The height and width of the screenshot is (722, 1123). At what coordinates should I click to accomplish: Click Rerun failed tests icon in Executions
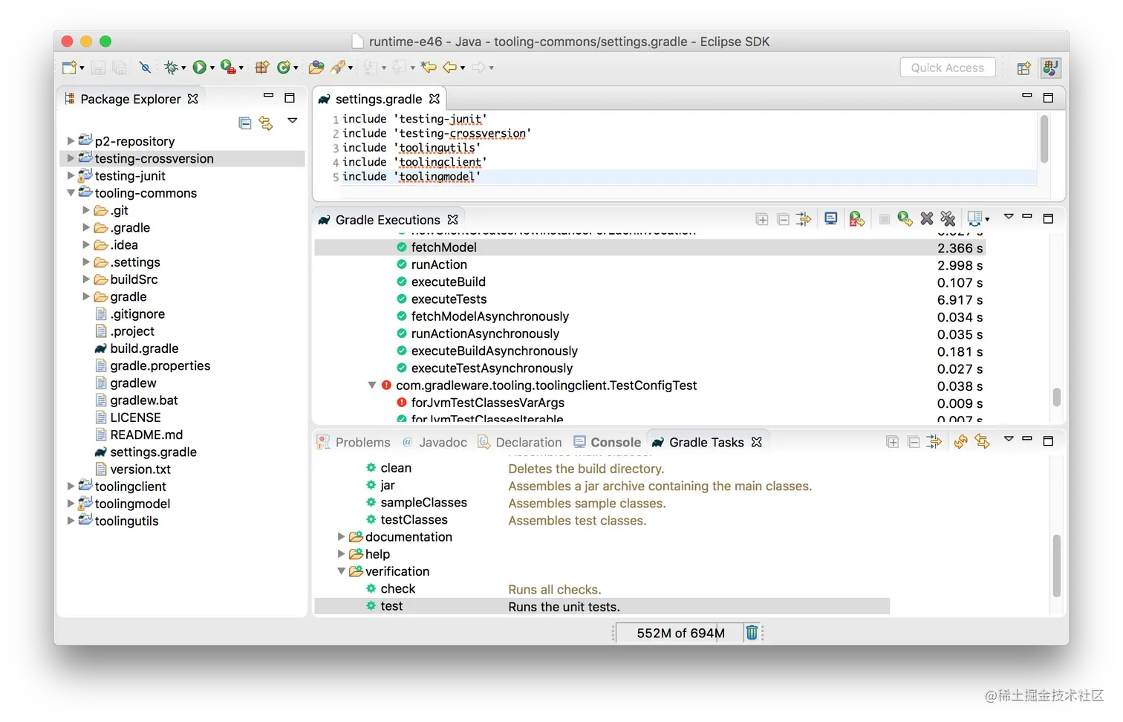(857, 219)
